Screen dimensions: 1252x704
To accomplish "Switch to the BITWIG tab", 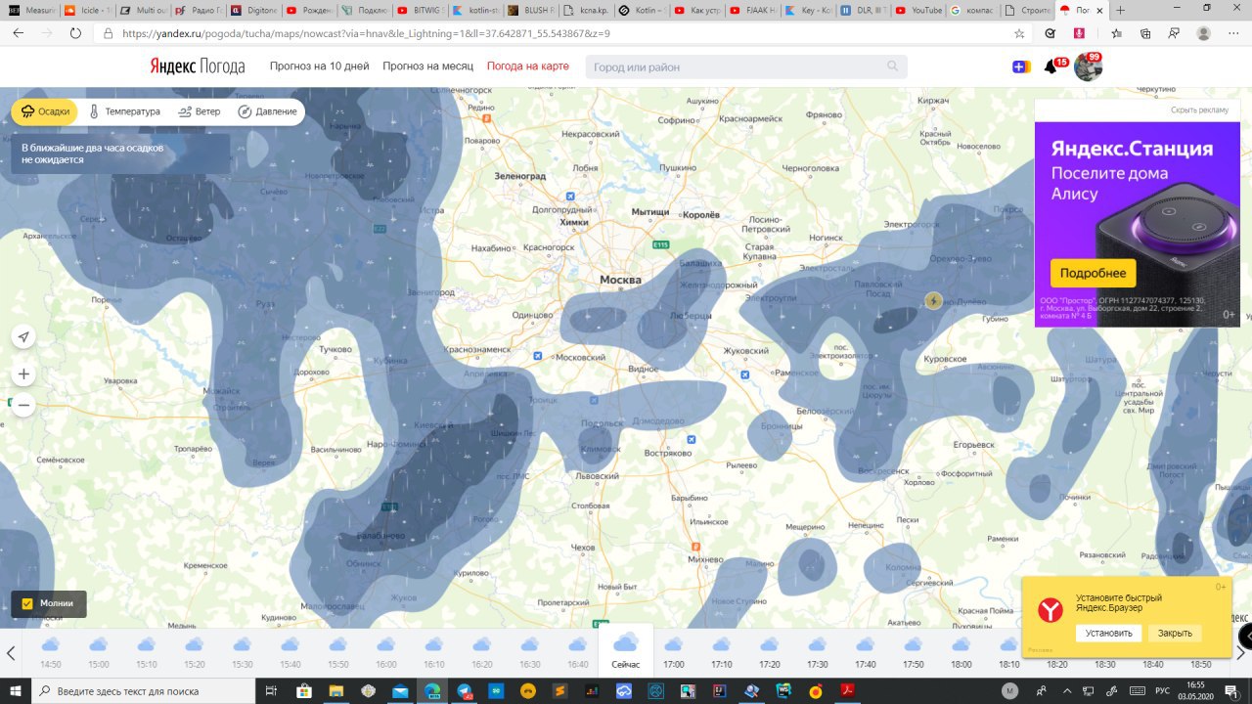I will [421, 10].
